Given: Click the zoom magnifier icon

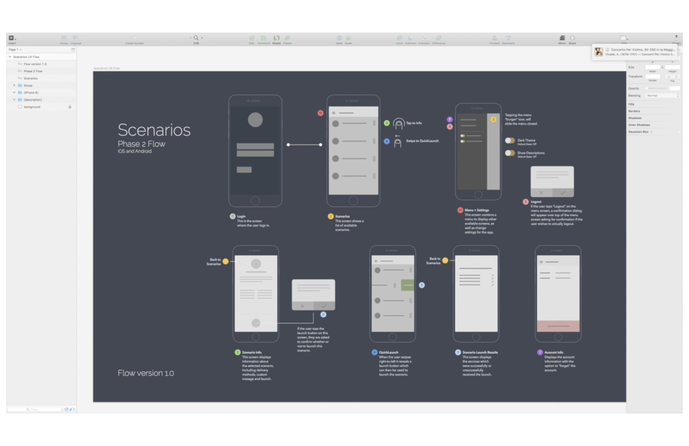Looking at the screenshot, I should [196, 38].
